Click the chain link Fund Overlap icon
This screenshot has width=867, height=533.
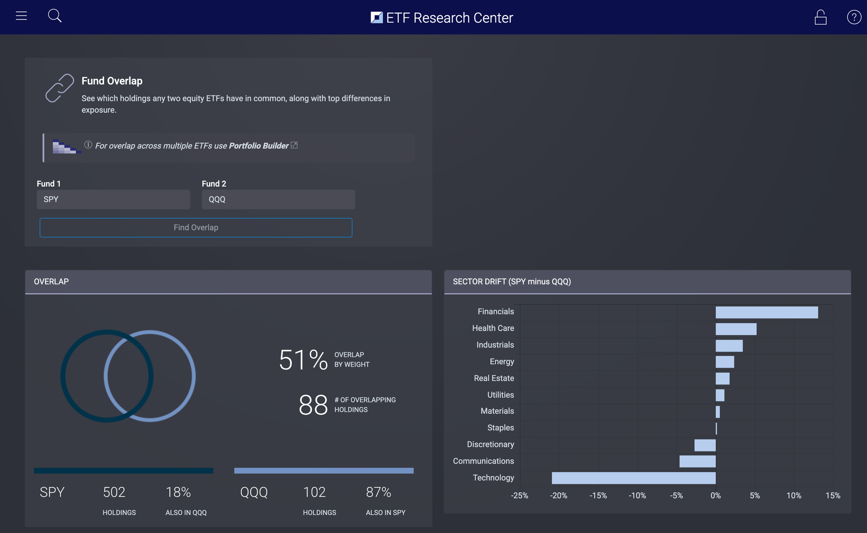[x=60, y=88]
